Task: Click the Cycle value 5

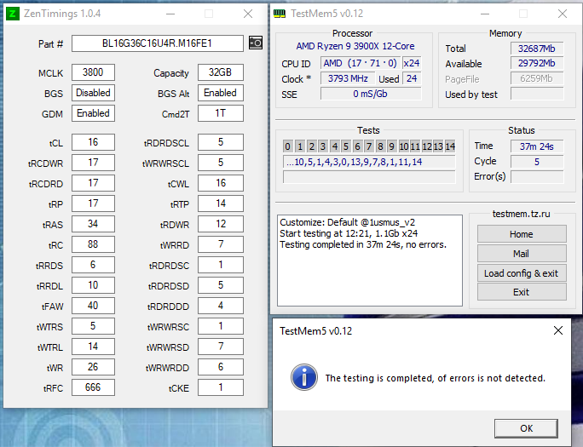Action: pyautogui.click(x=537, y=162)
